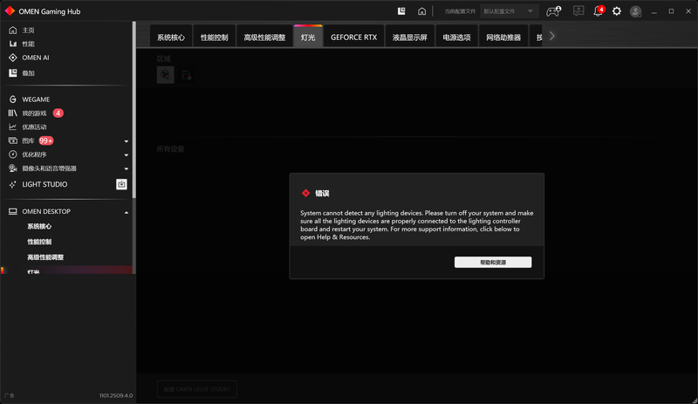Open 我的游戏 in the sidebar
This screenshot has width=698, height=404.
35,113
